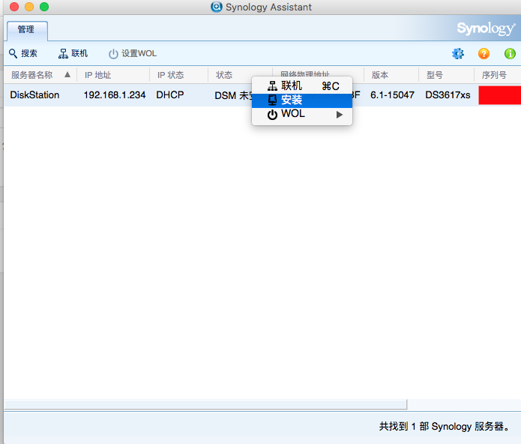Click the IP address 192.168.1.234
Screen dimensions: 521x444
pyautogui.click(x=115, y=95)
